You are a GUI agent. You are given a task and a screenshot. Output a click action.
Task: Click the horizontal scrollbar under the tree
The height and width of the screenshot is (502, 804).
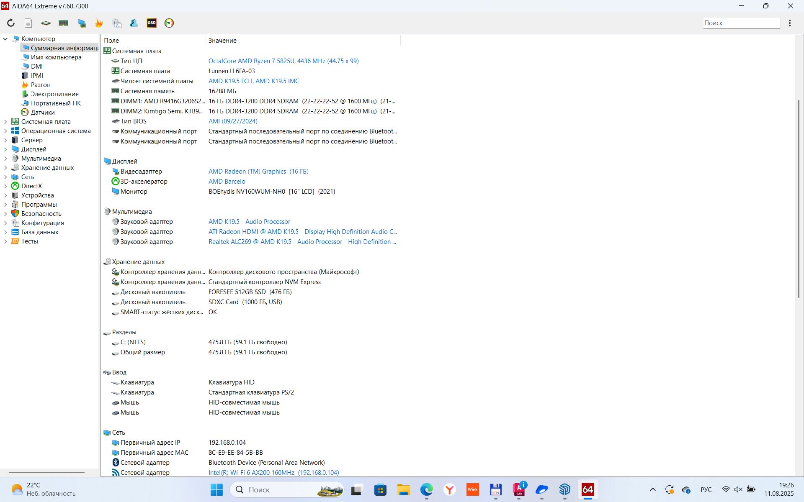click(46, 472)
